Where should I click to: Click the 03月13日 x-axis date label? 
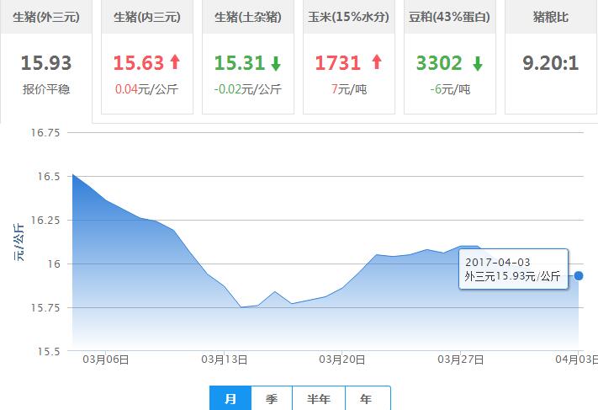224,359
